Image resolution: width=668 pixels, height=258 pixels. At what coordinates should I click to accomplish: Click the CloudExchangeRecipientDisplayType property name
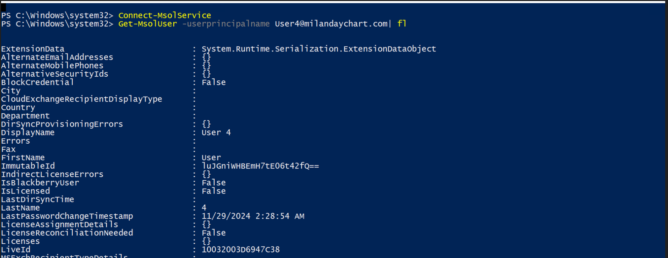pyautogui.click(x=81, y=99)
